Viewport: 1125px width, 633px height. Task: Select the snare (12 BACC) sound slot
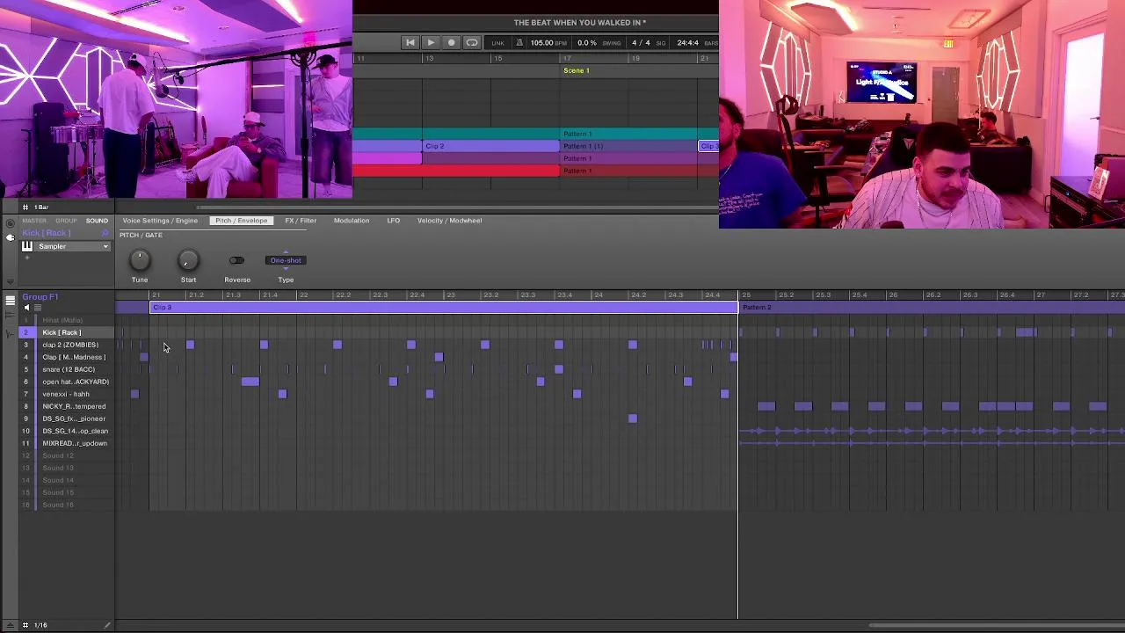coord(67,369)
